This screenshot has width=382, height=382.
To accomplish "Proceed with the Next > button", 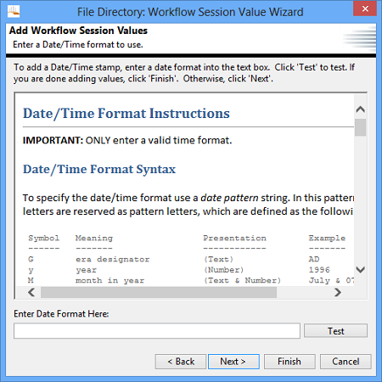I will pyautogui.click(x=233, y=362).
